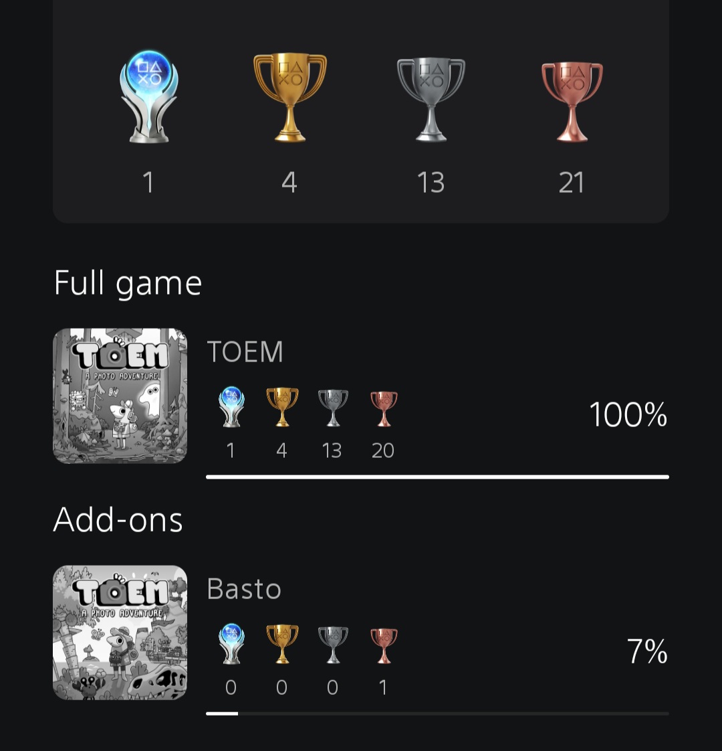This screenshot has height=751, width=722.
Task: Tap Basto's small gold trophy icon
Action: tap(281, 644)
